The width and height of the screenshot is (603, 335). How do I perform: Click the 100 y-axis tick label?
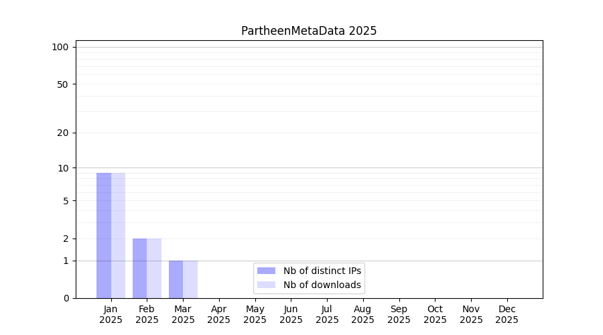pos(60,47)
